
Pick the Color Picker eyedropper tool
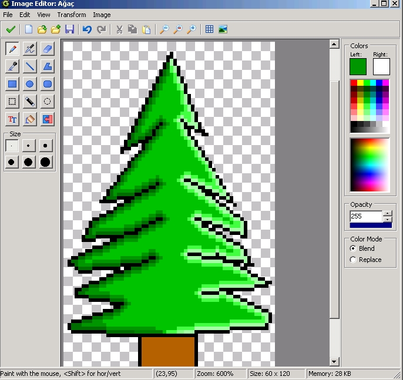coord(12,66)
